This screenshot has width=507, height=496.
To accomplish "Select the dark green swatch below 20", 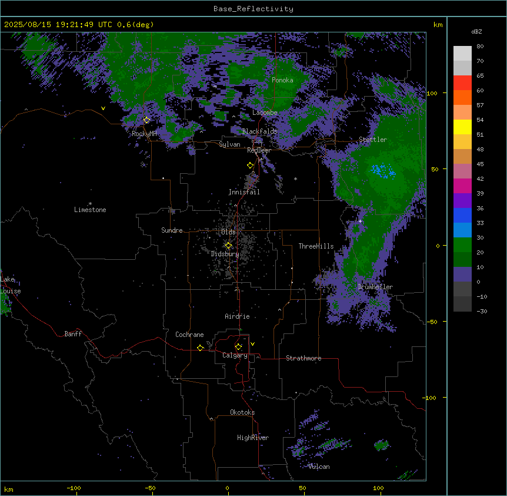I will (462, 260).
